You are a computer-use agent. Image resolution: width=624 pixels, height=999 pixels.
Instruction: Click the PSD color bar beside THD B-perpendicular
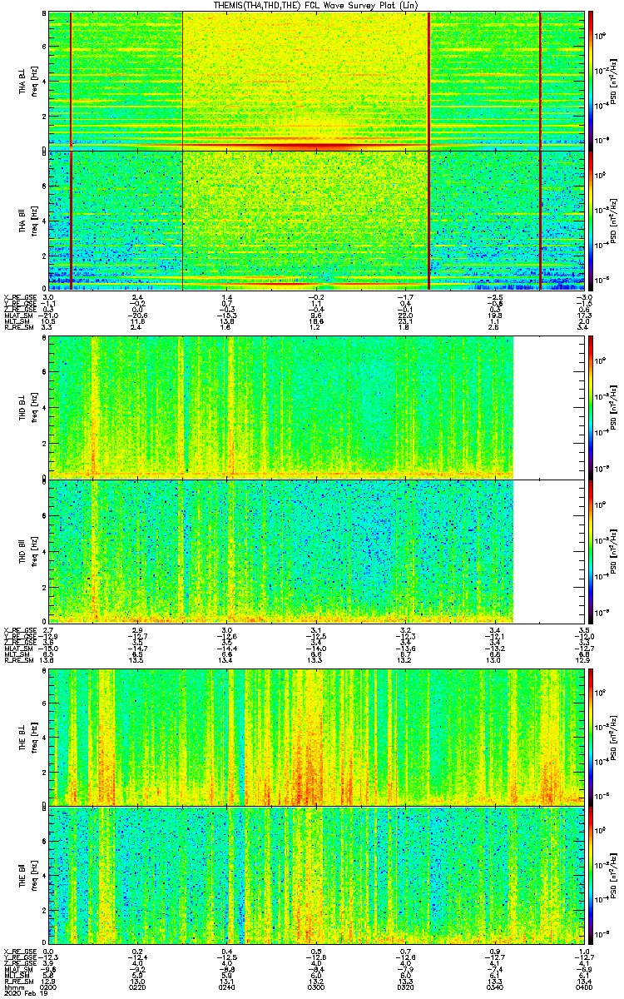(592, 407)
